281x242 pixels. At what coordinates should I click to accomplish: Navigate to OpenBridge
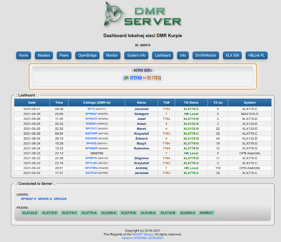coord(87,55)
